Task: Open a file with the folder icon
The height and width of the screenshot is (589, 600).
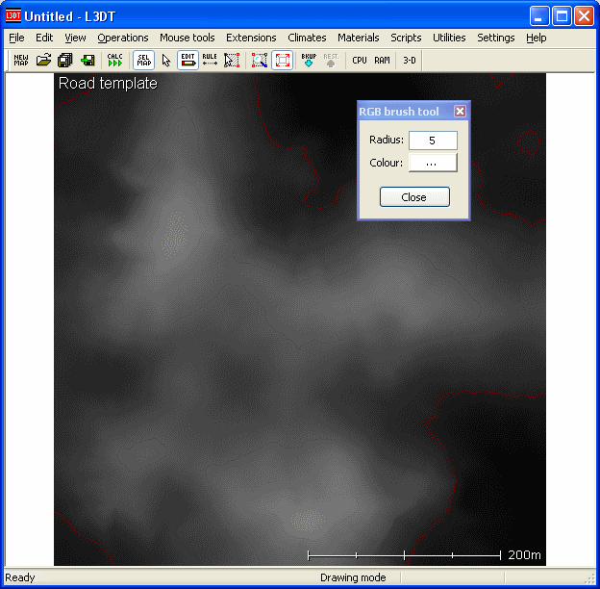Action: tap(43, 60)
